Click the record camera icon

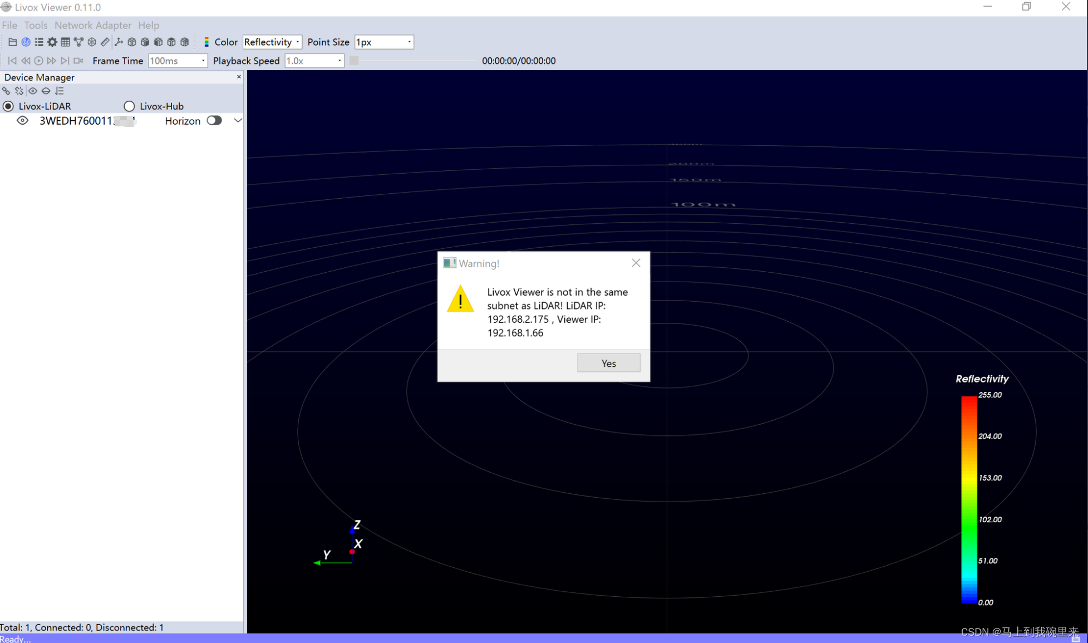(x=78, y=61)
